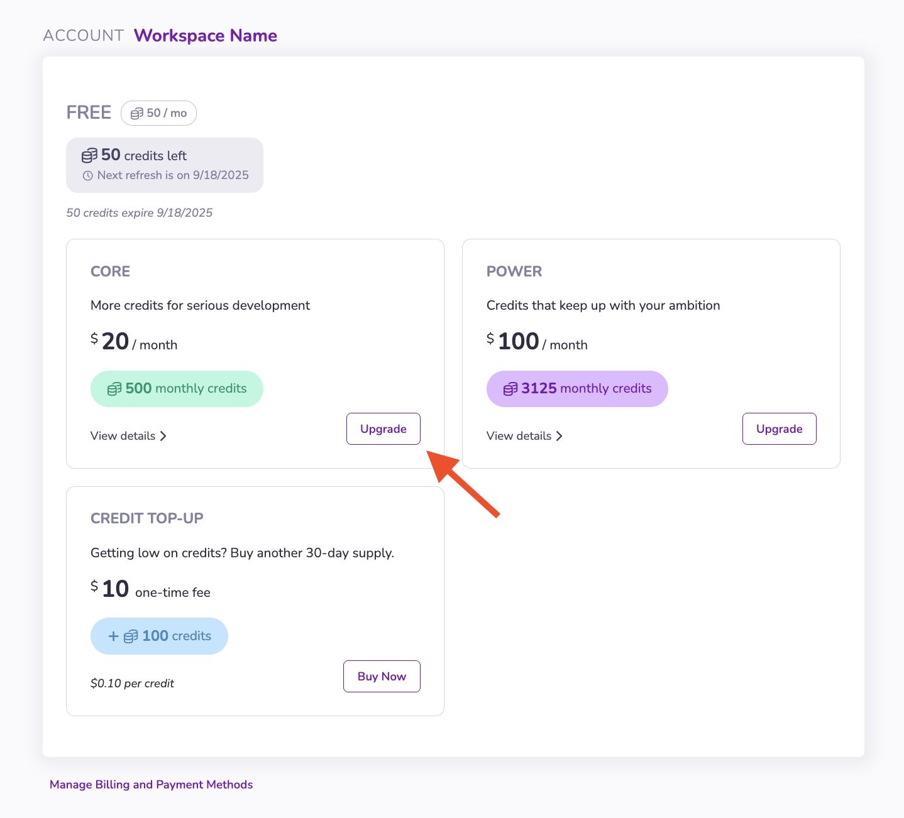The width and height of the screenshot is (904, 818).
Task: Click the ACCOUNT breadcrumb label
Action: (84, 36)
